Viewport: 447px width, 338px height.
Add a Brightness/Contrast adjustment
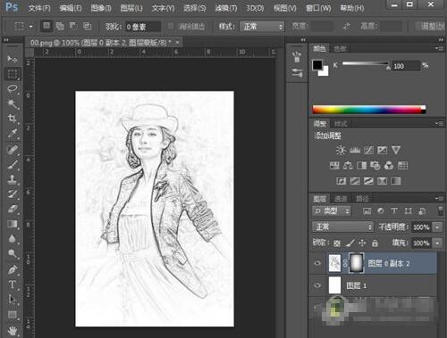pyautogui.click(x=341, y=150)
